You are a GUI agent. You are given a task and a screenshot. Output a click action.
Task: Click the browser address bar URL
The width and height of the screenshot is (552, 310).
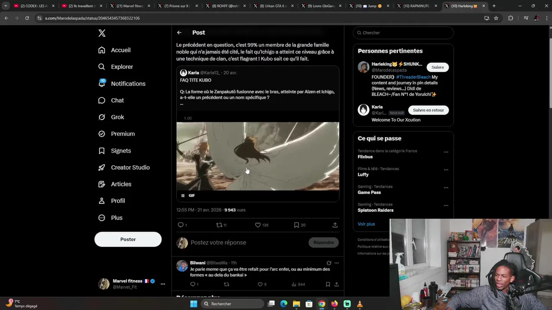click(92, 18)
